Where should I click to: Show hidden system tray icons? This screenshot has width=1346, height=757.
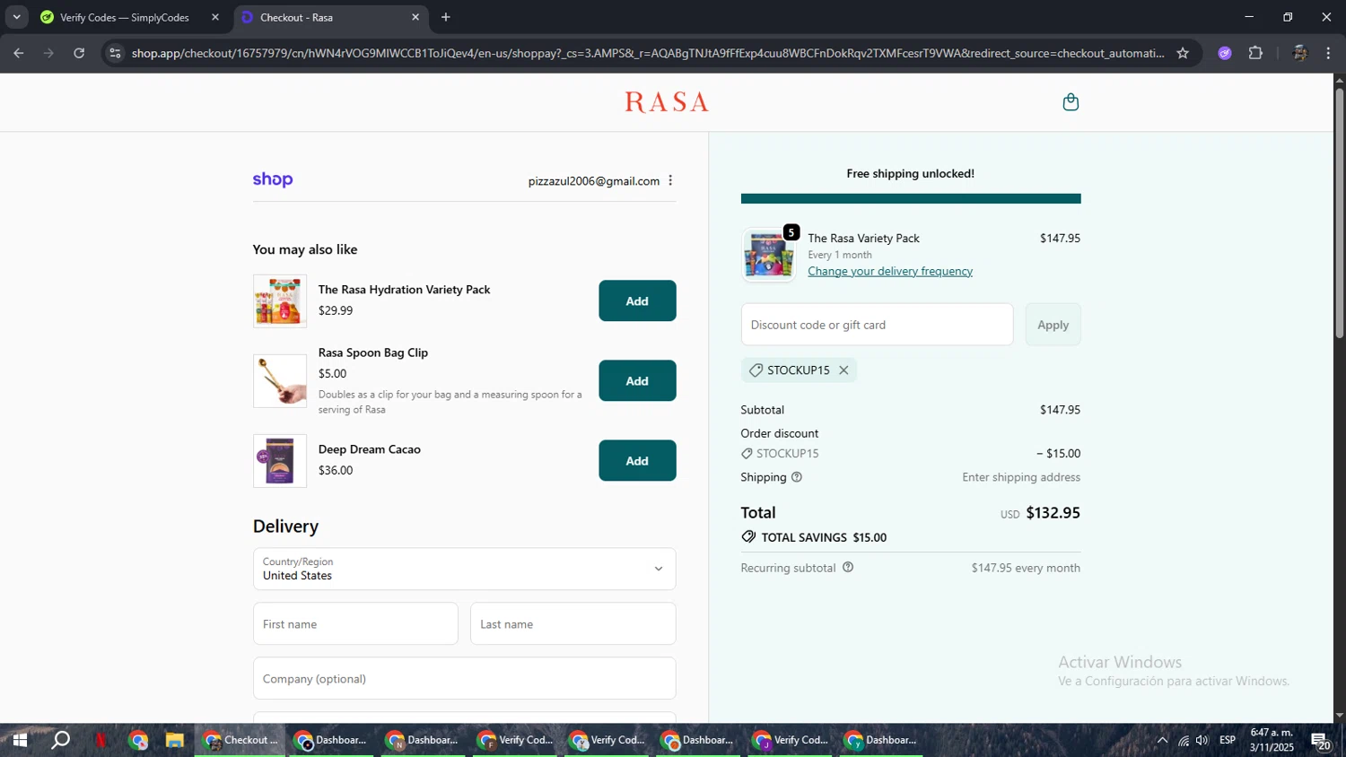1162,740
